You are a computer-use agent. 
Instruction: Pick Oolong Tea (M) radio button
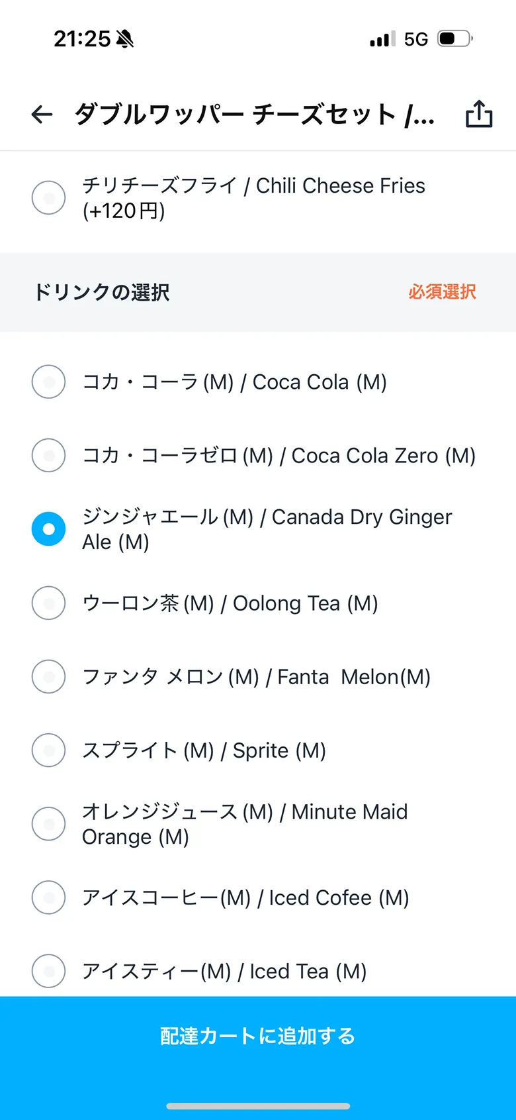[49, 603]
